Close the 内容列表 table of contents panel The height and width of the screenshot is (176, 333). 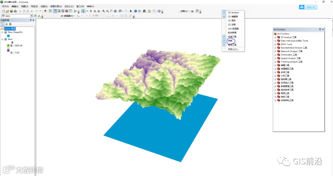33,20
